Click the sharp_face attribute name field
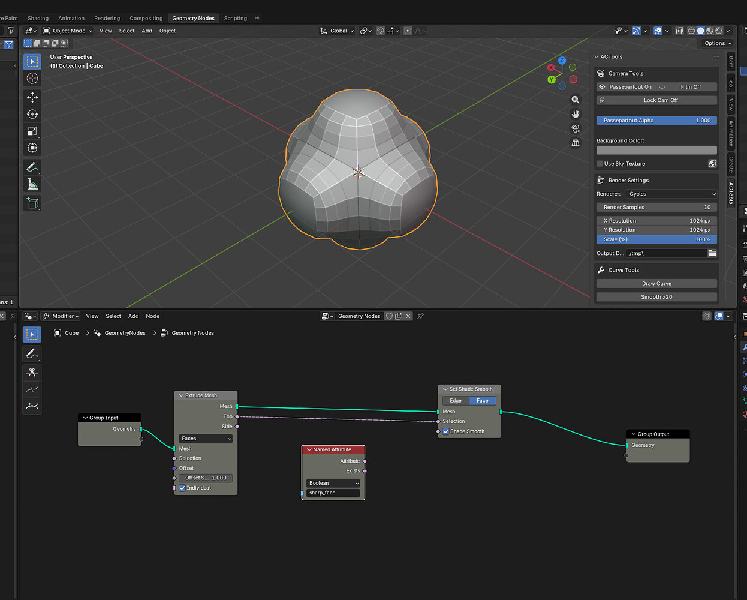The height and width of the screenshot is (600, 747). [x=333, y=493]
